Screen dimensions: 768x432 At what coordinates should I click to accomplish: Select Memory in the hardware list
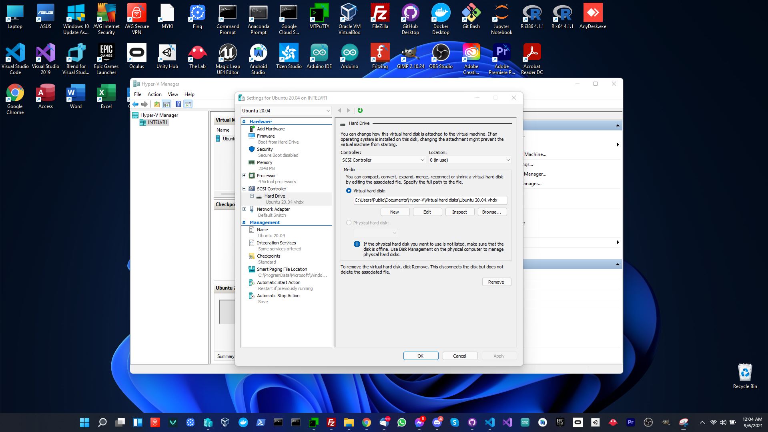pyautogui.click(x=264, y=162)
